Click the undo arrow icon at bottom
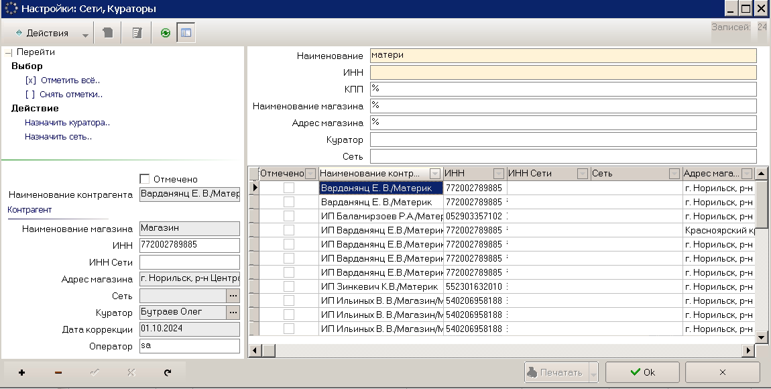Screen dimensions: 771x389 (x=167, y=373)
